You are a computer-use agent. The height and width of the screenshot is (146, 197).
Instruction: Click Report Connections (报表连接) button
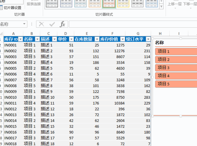[34, 4]
